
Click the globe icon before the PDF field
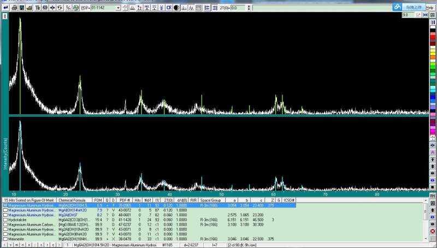tap(76, 8)
